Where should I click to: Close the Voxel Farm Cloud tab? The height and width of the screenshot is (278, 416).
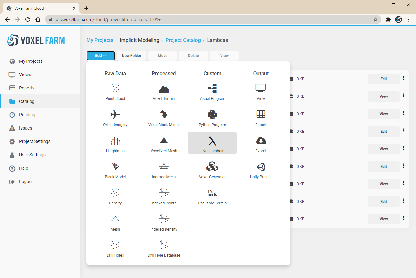click(74, 8)
